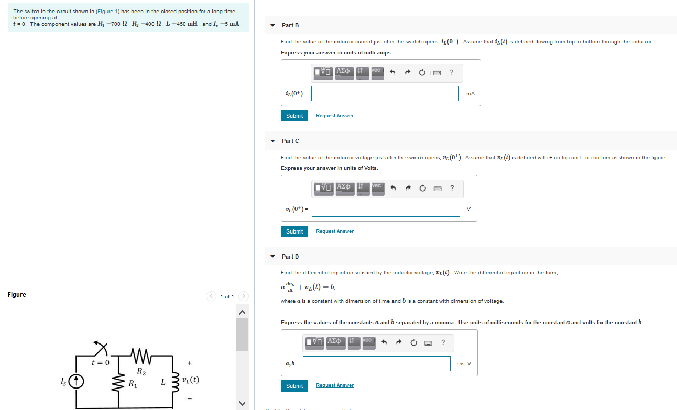Go to previous figure
Screen dimensions: 677x410
pos(212,296)
